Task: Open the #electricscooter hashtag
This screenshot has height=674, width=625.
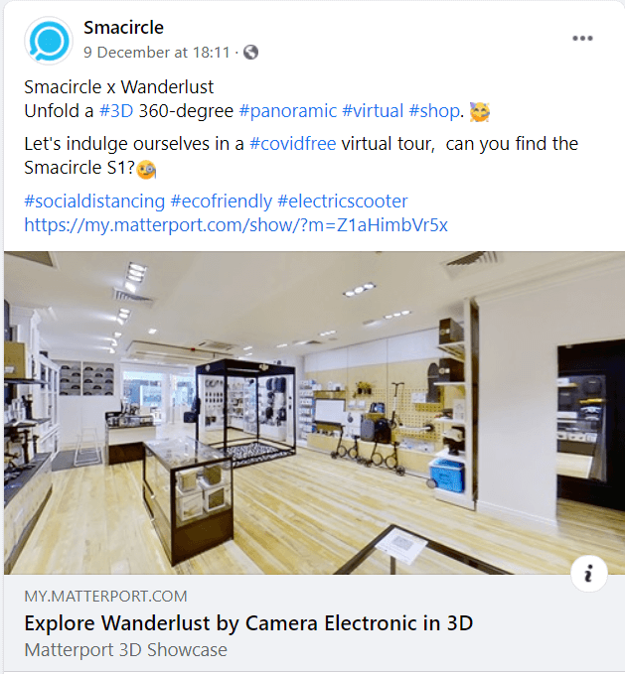Action: pos(343,202)
